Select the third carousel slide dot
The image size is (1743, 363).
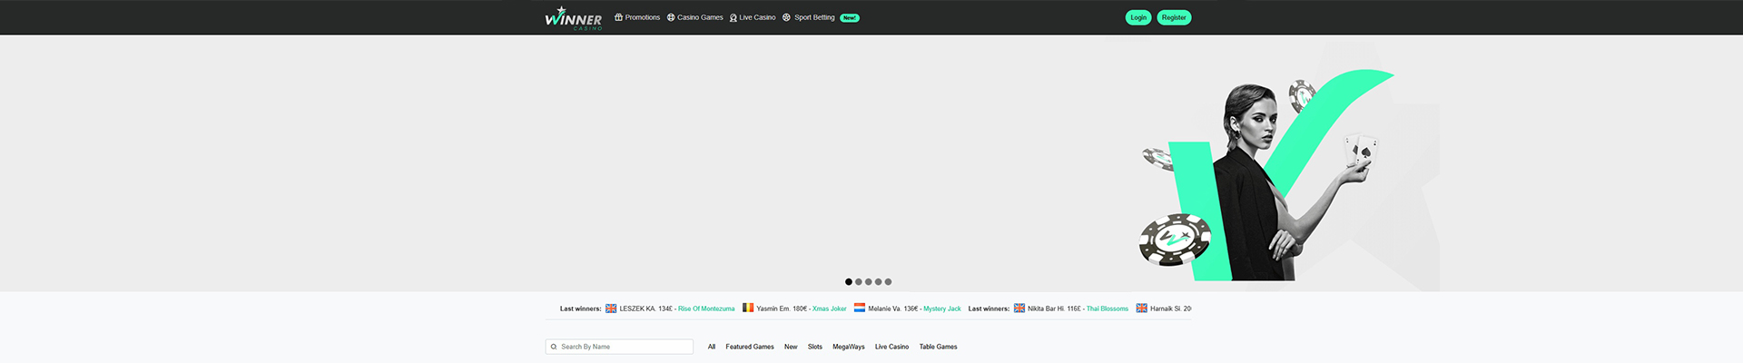(x=869, y=281)
